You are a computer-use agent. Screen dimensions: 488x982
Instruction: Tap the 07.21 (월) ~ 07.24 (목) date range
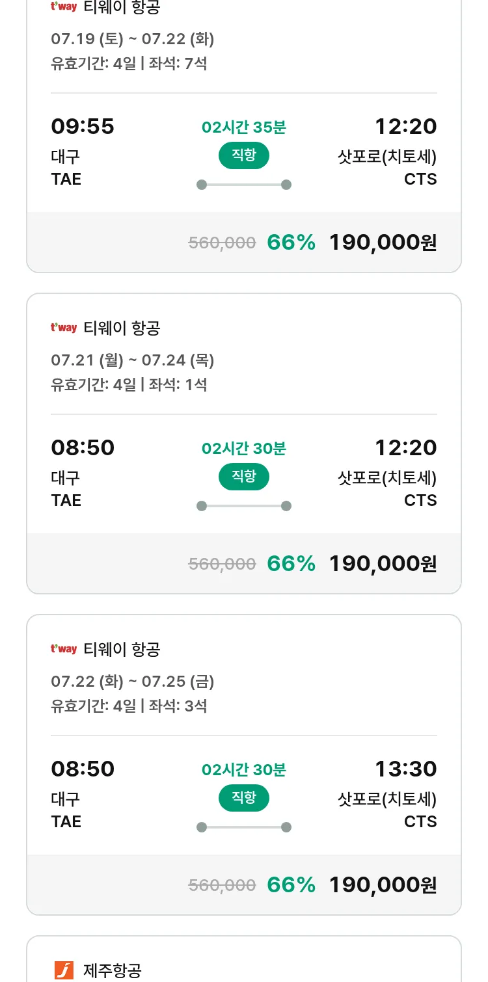(x=133, y=360)
